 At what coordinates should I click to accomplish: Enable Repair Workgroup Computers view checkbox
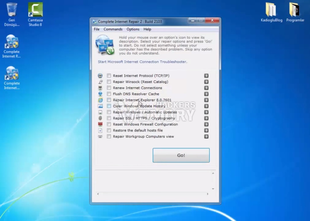click(x=109, y=137)
